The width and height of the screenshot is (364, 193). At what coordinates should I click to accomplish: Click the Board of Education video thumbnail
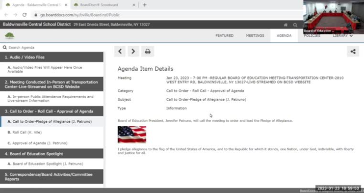click(334, 17)
